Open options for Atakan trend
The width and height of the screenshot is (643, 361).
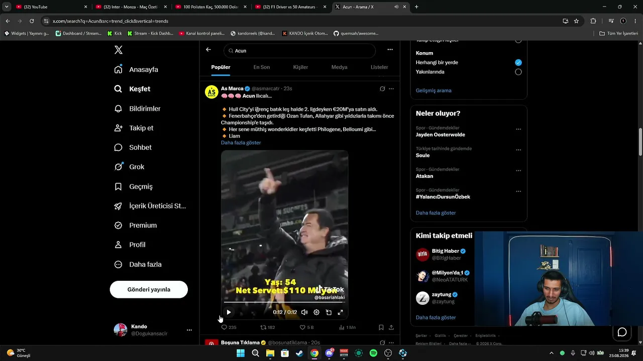pyautogui.click(x=518, y=170)
